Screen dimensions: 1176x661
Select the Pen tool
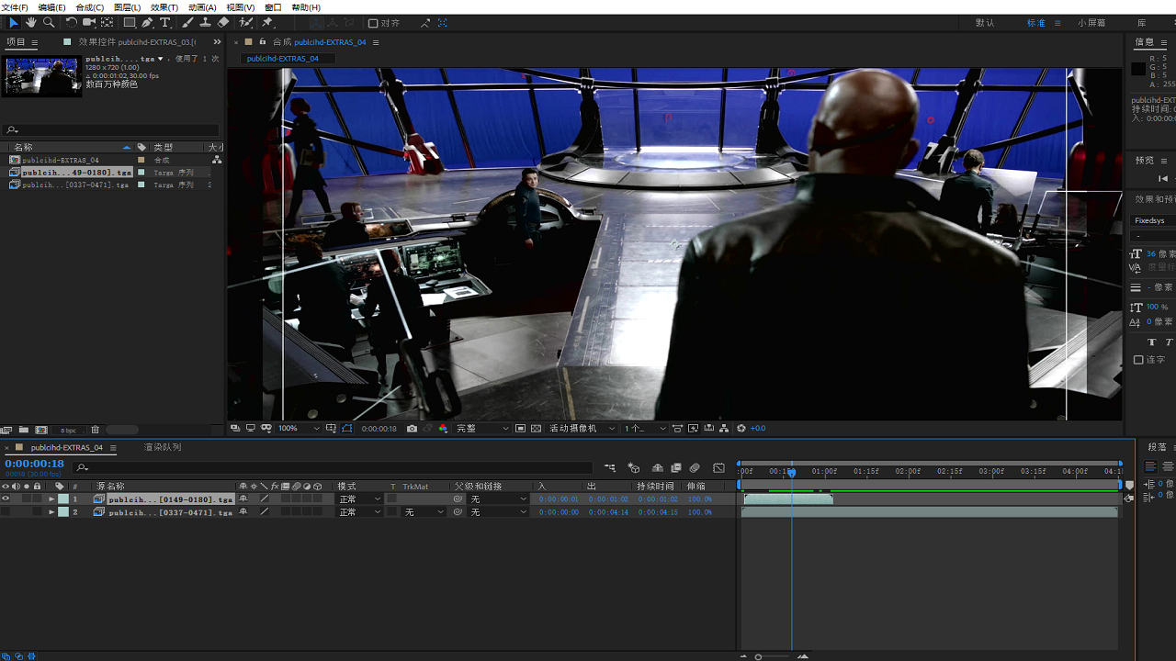click(147, 22)
